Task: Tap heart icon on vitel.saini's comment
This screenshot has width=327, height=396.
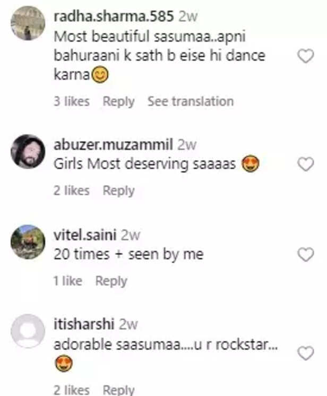Action: 305,255
